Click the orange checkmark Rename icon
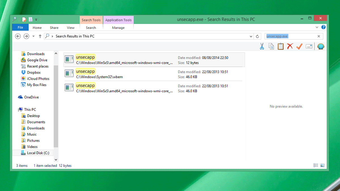The height and width of the screenshot is (191, 340). (299, 46)
